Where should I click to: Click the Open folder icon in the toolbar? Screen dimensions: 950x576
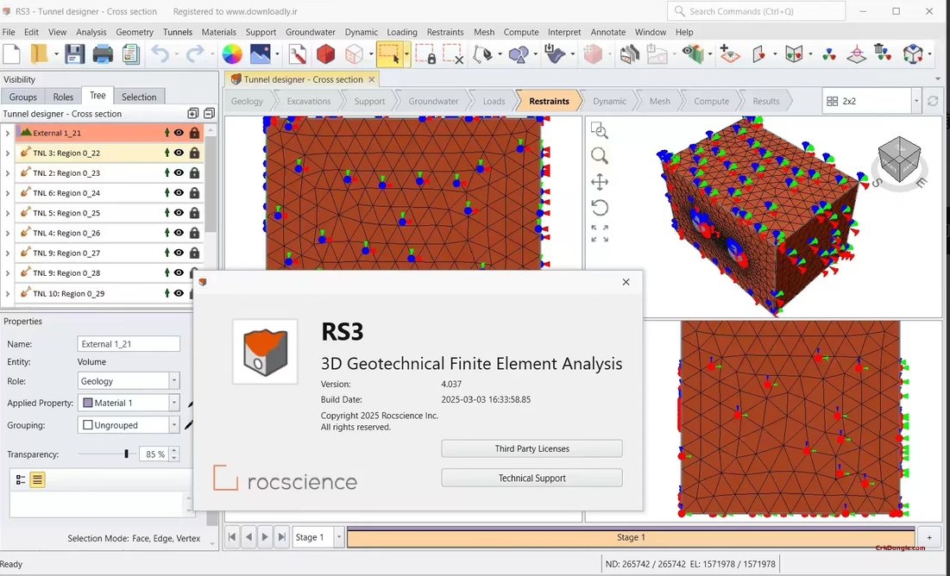40,54
